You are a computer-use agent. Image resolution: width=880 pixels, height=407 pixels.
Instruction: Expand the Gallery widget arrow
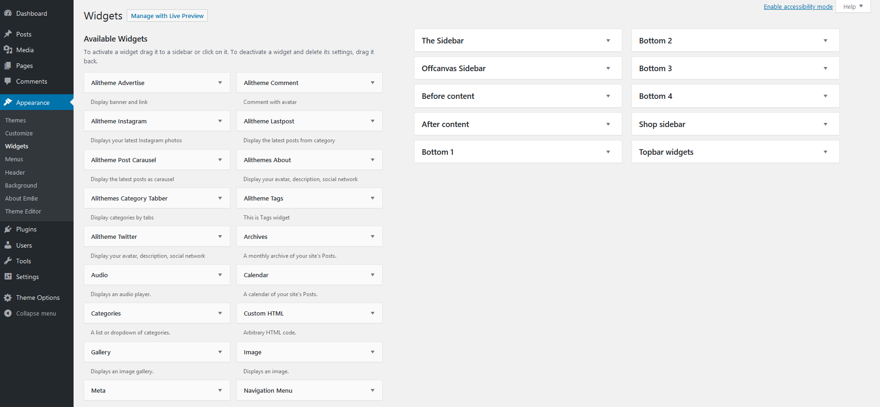tap(220, 352)
